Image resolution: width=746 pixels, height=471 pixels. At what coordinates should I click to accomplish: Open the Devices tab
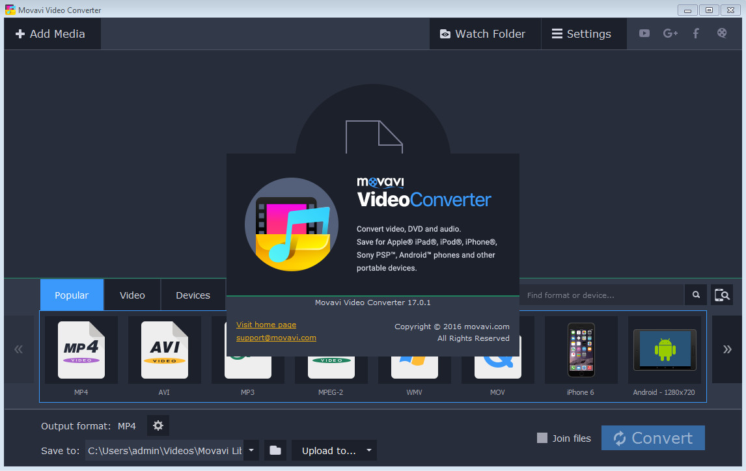click(193, 295)
